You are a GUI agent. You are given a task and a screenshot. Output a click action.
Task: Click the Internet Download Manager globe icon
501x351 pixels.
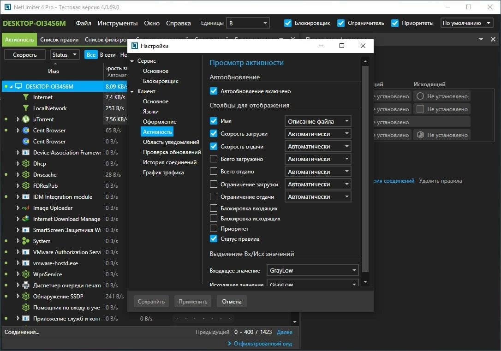(26, 219)
